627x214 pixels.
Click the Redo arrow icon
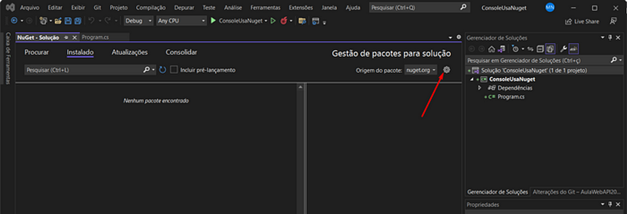(x=108, y=21)
